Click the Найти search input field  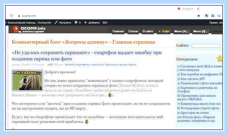206,46
